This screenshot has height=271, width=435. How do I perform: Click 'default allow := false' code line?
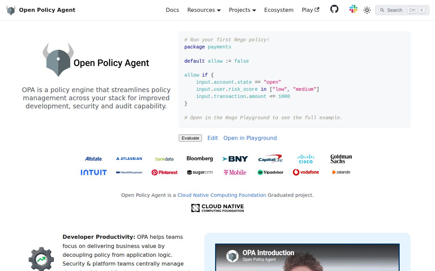click(216, 61)
